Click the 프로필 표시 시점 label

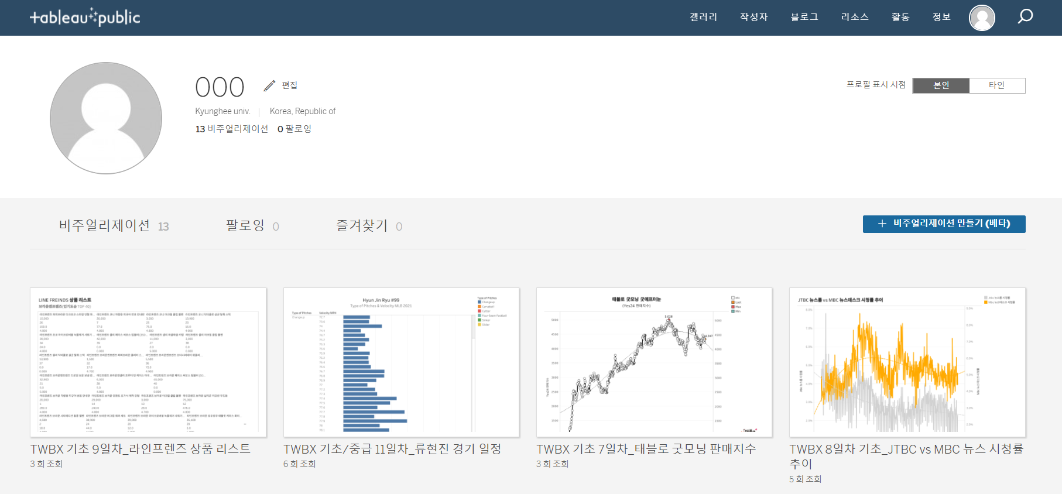(x=876, y=85)
